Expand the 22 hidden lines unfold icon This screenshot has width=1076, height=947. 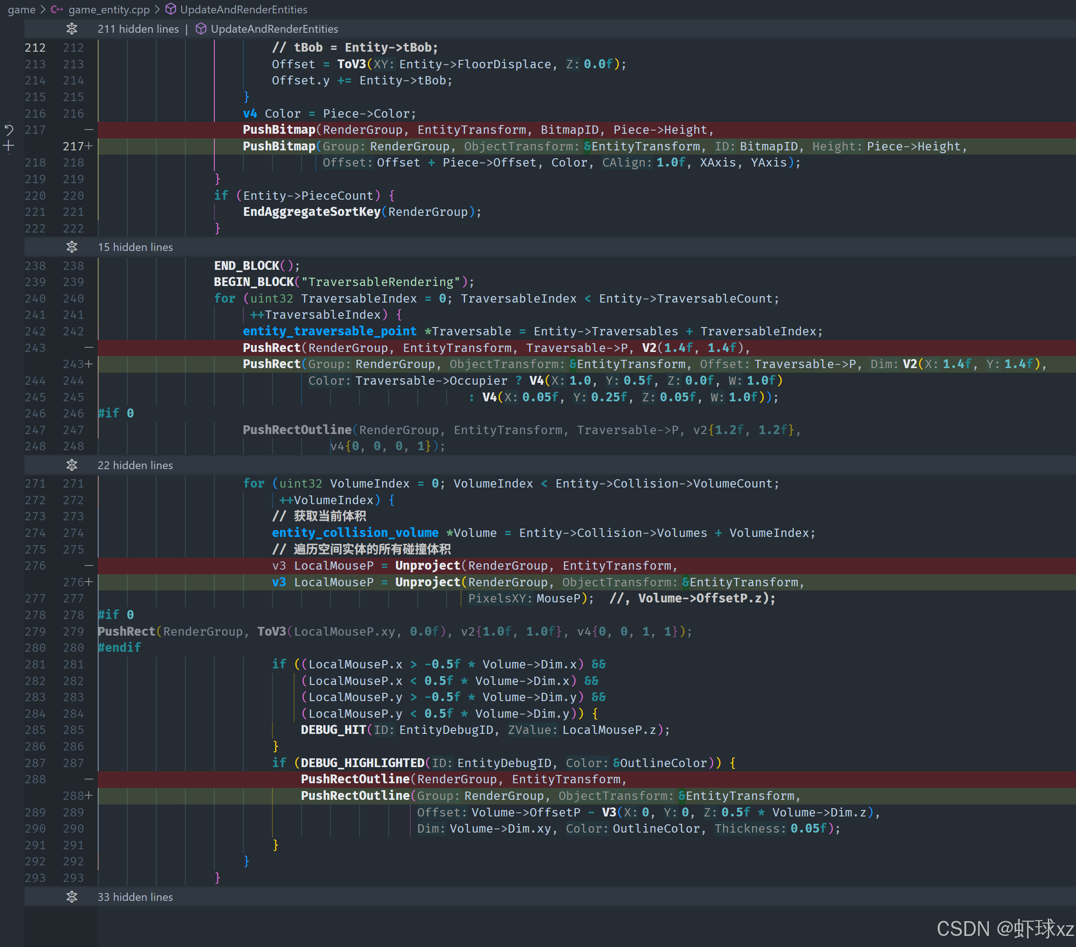tap(71, 465)
